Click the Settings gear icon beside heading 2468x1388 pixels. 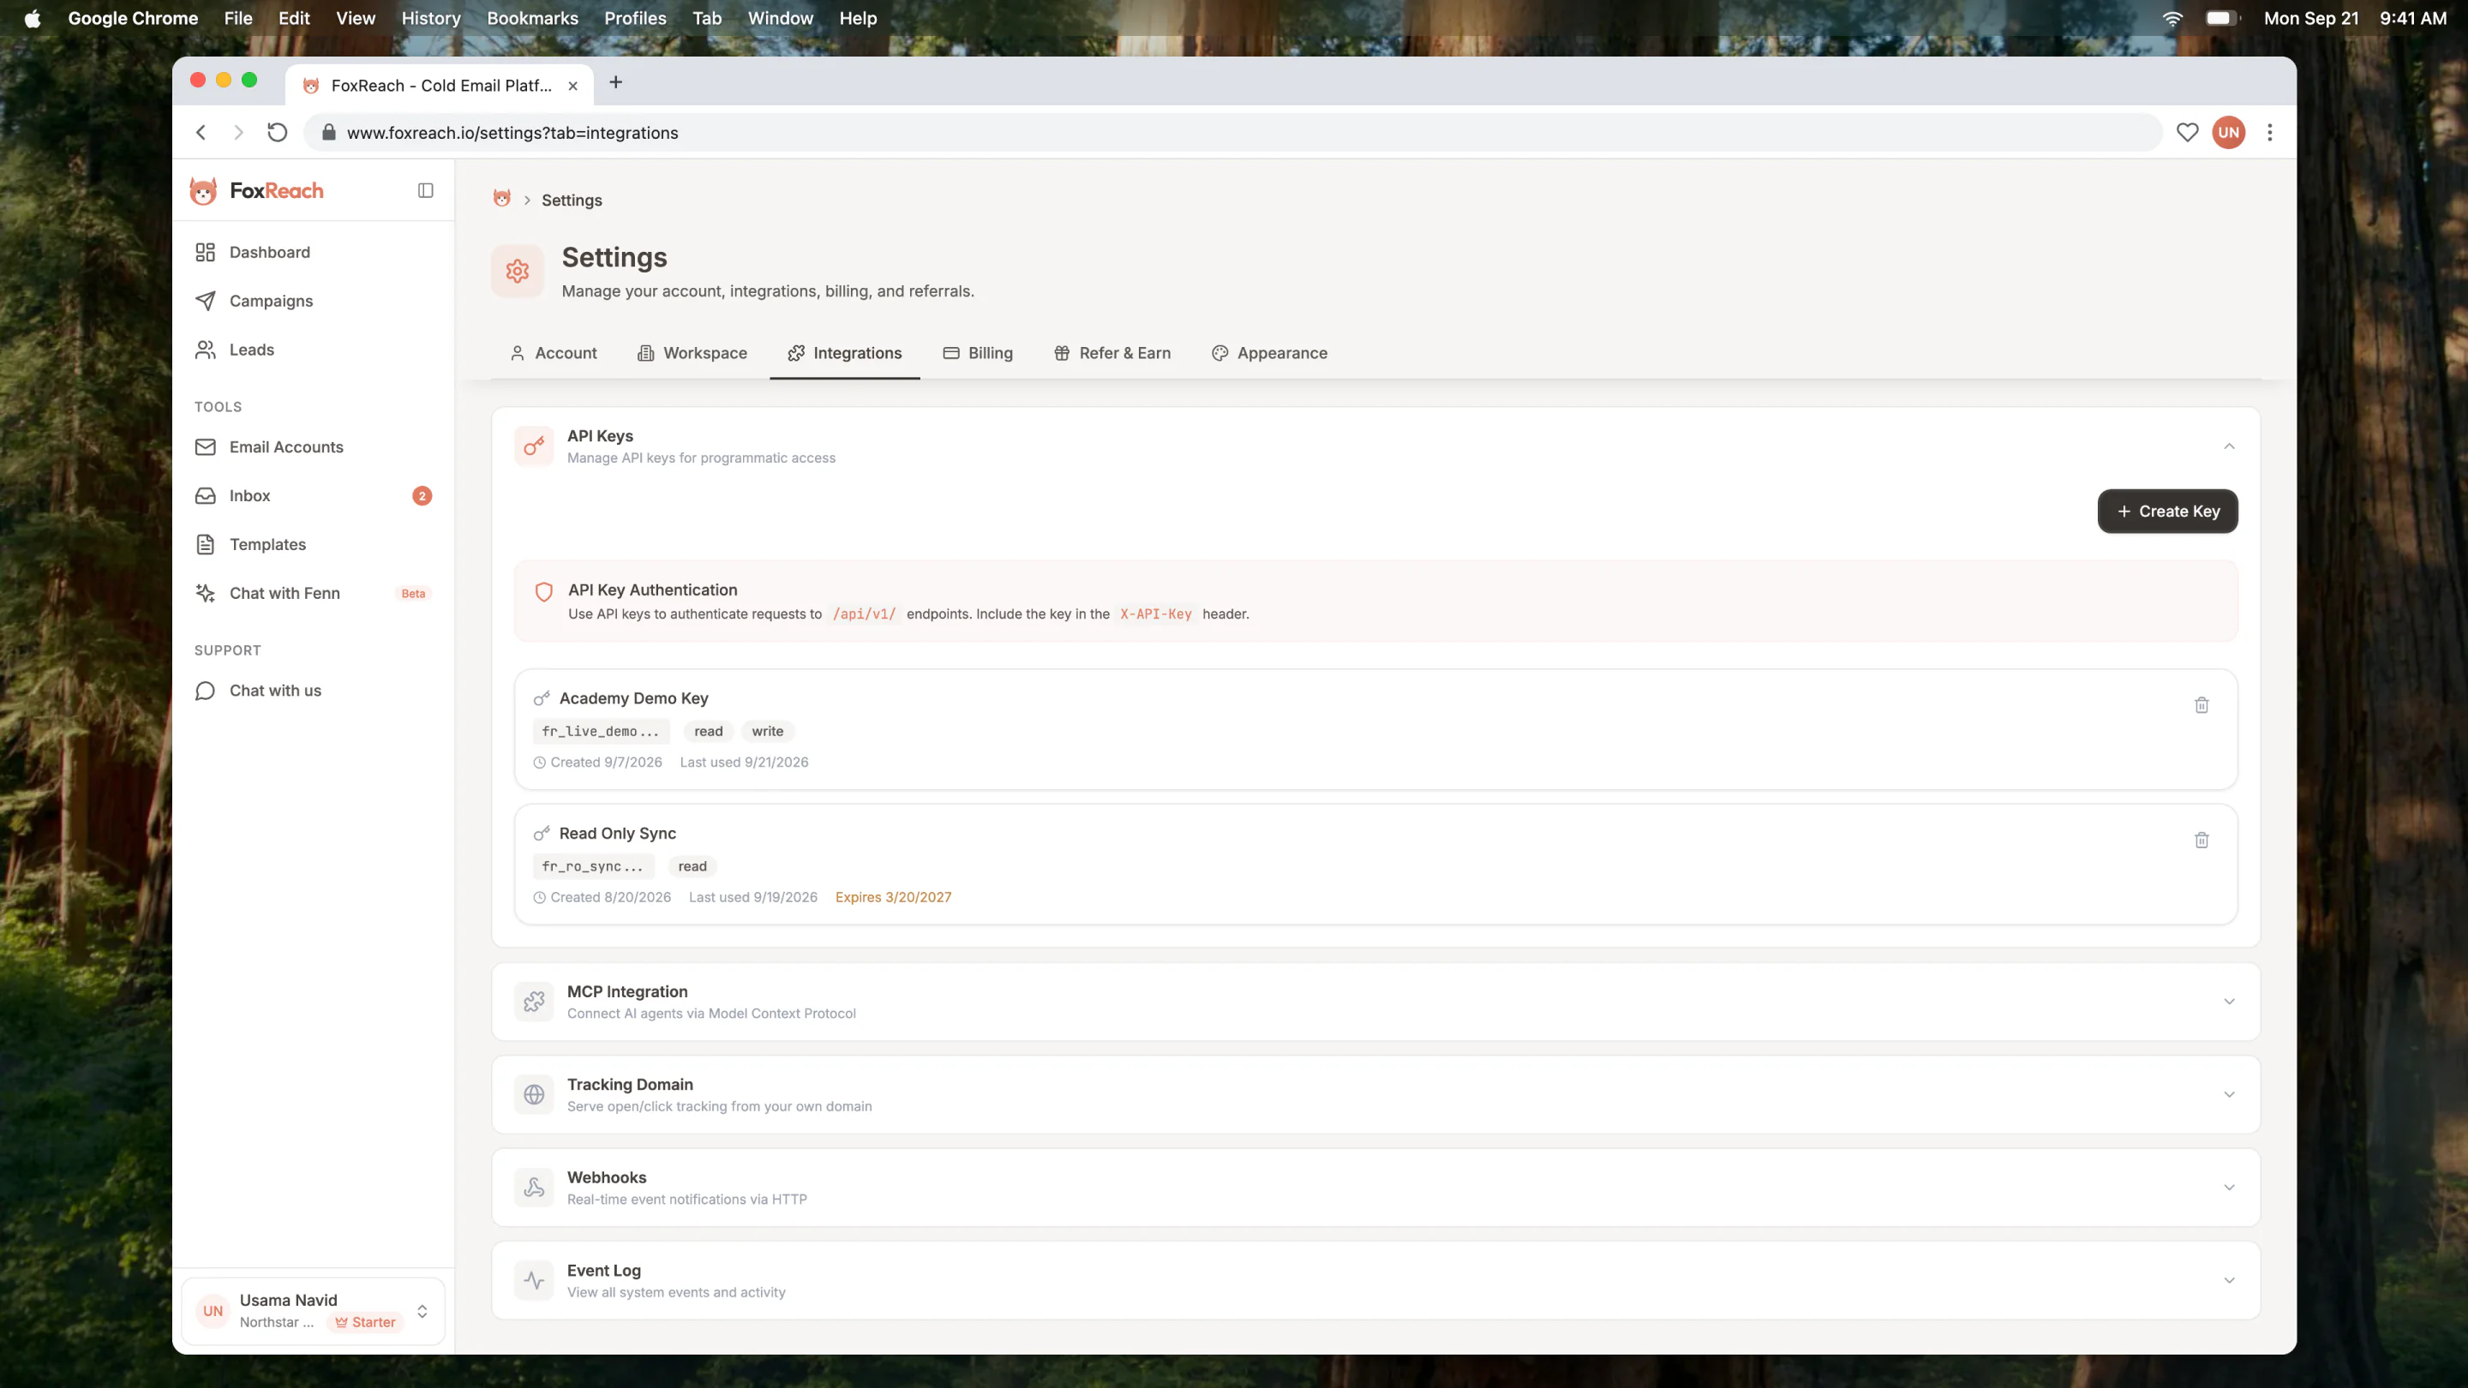pos(518,271)
